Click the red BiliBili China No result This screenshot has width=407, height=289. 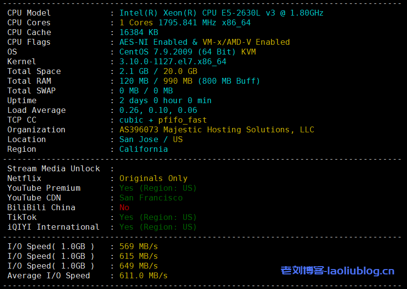pos(124,208)
